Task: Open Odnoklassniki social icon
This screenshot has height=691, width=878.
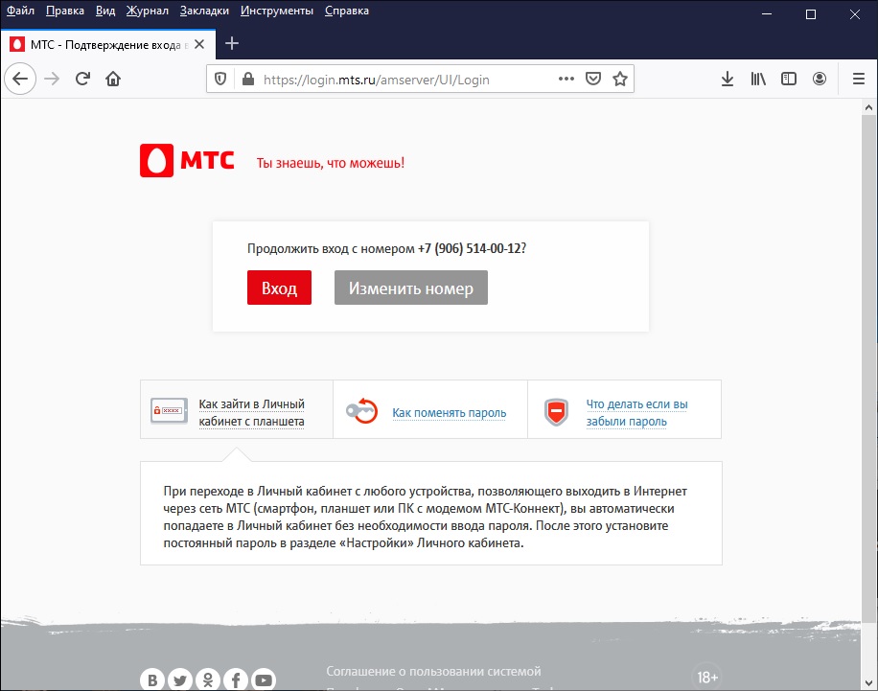Action: 208,679
